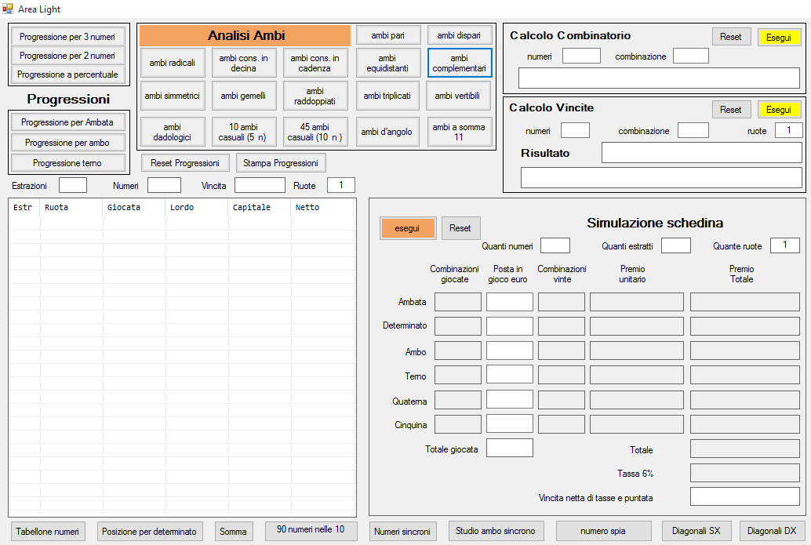Open Progressione per Ambata

point(67,122)
